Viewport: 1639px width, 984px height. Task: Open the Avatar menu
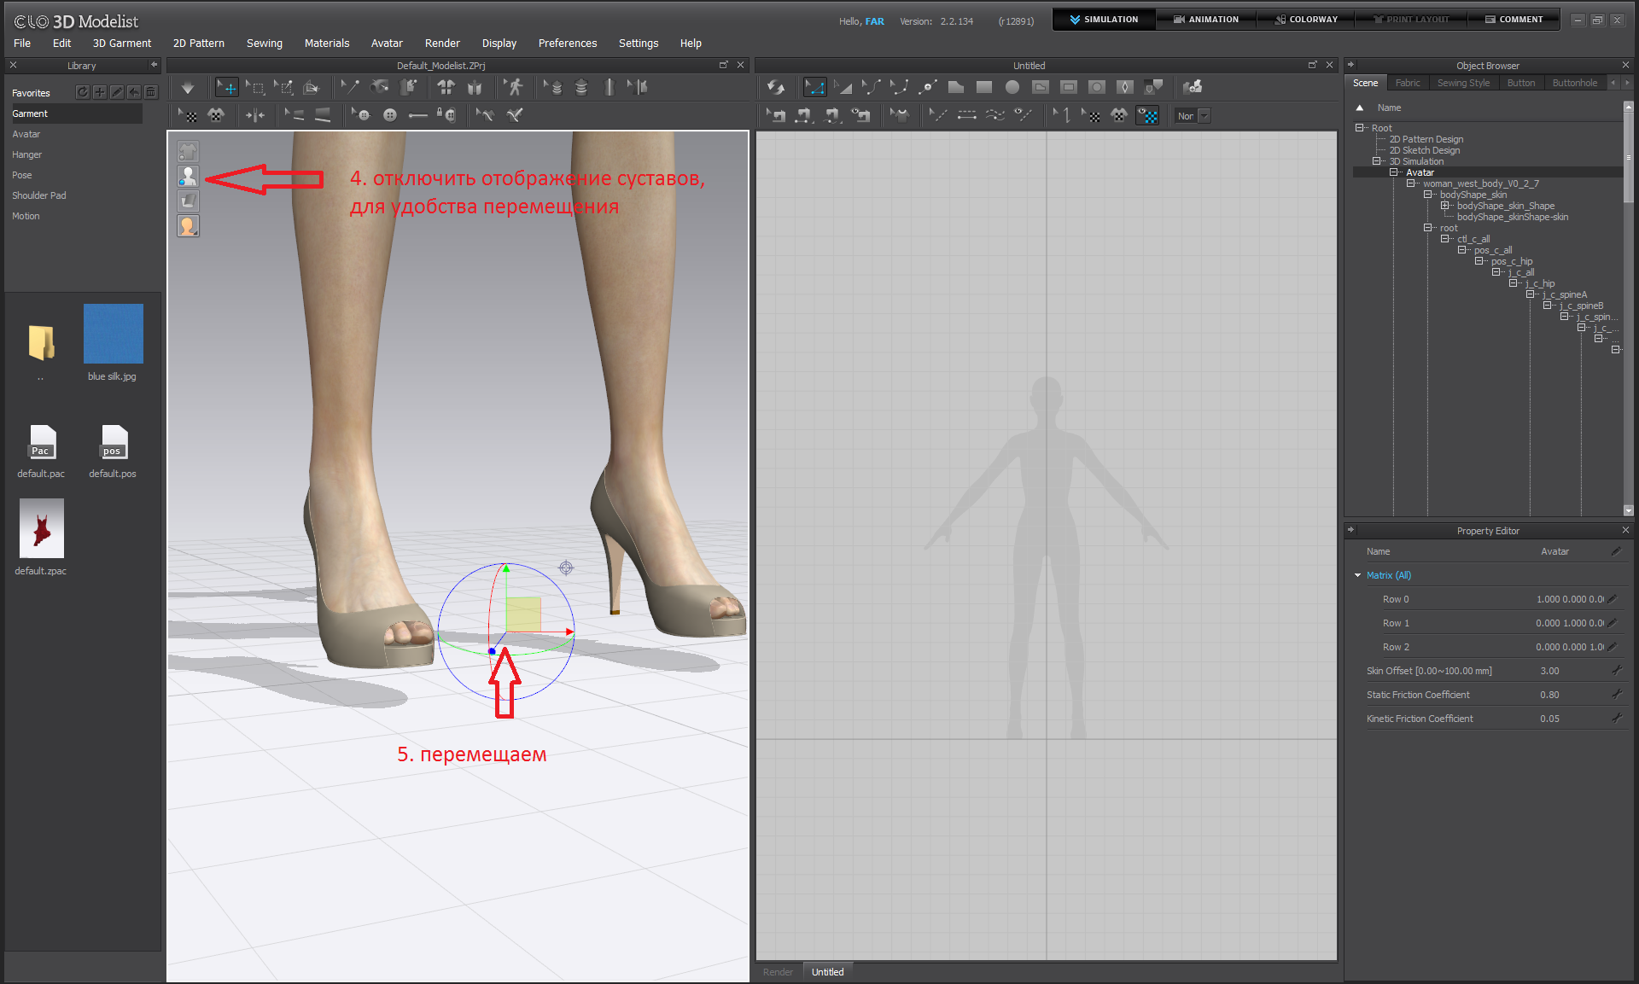tap(387, 44)
